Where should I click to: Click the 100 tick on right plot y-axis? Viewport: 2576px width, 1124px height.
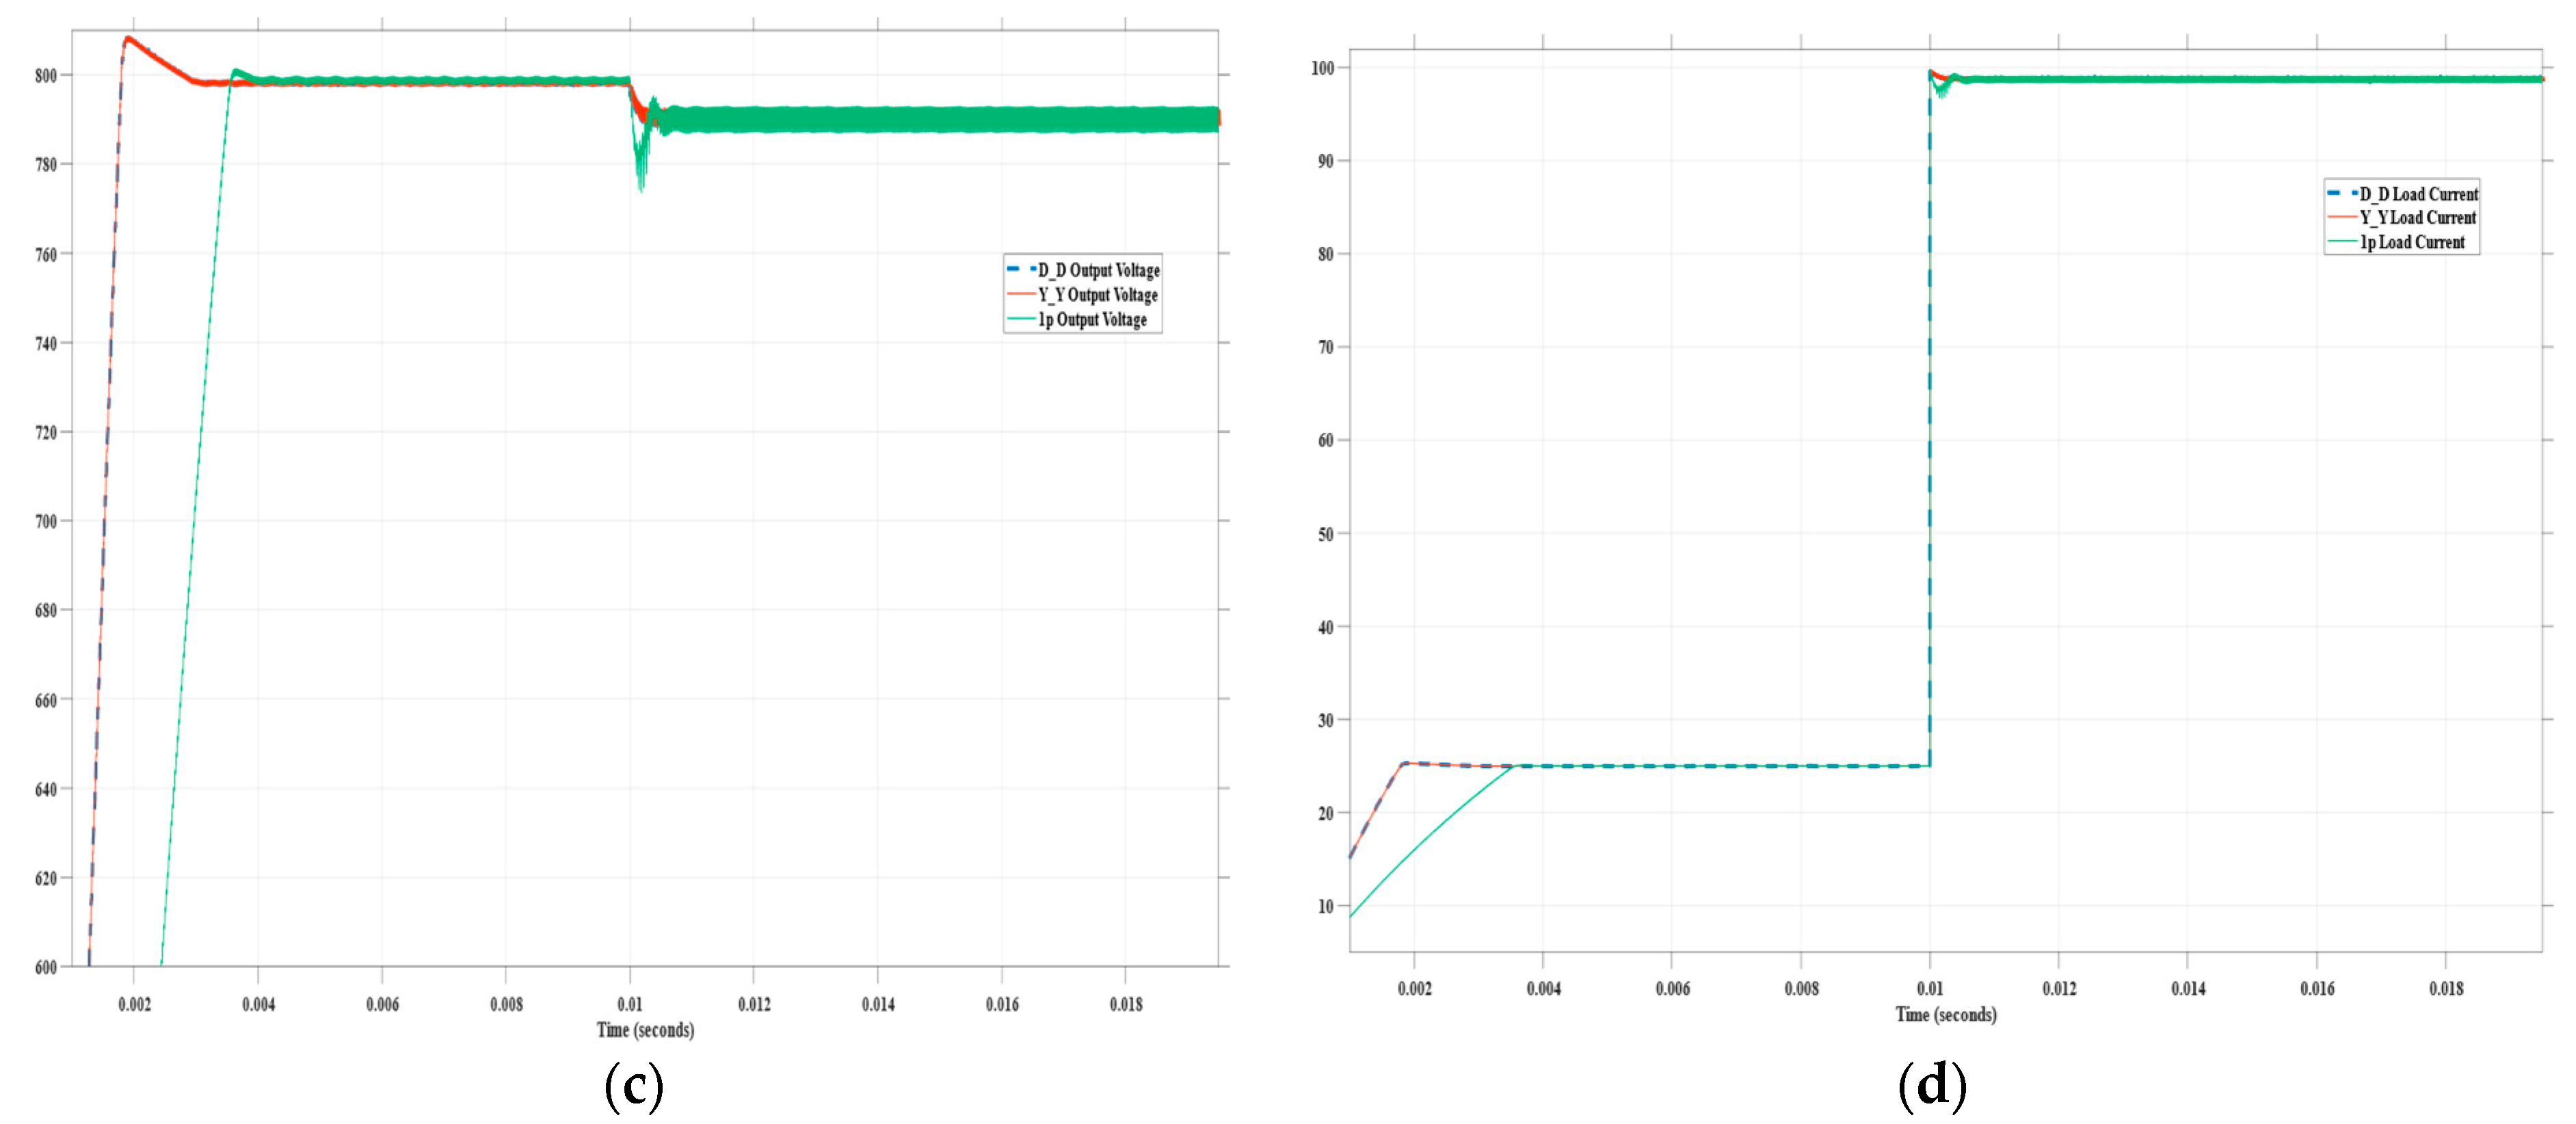tap(1322, 68)
